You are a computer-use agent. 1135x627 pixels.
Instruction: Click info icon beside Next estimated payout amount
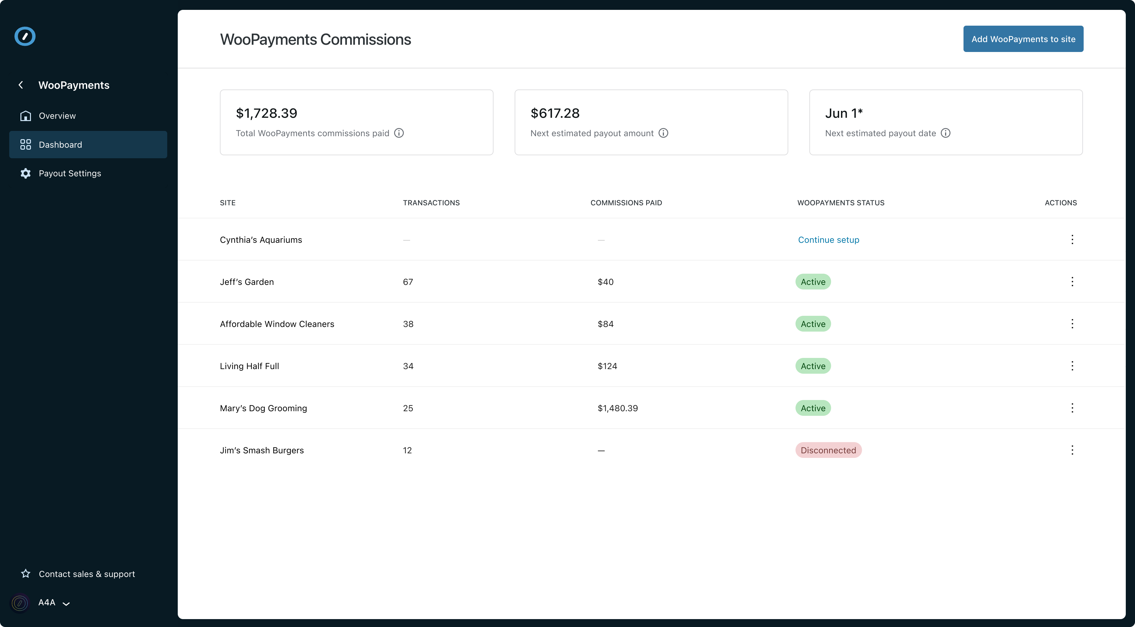point(663,133)
